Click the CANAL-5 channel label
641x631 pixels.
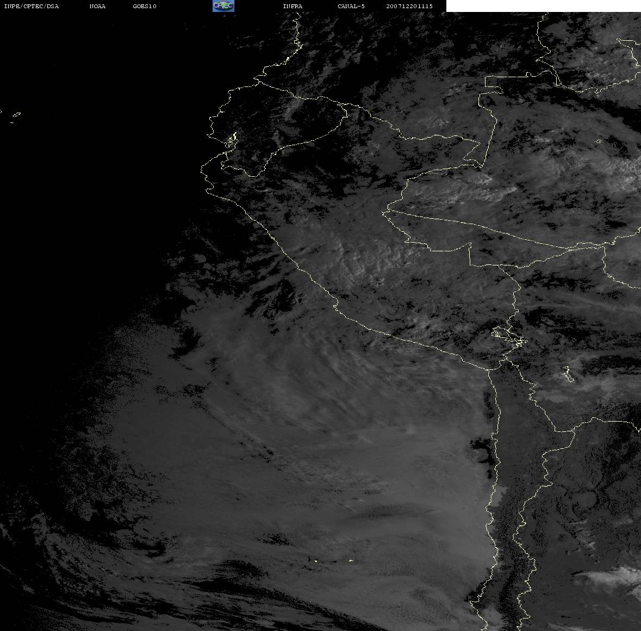tap(351, 7)
